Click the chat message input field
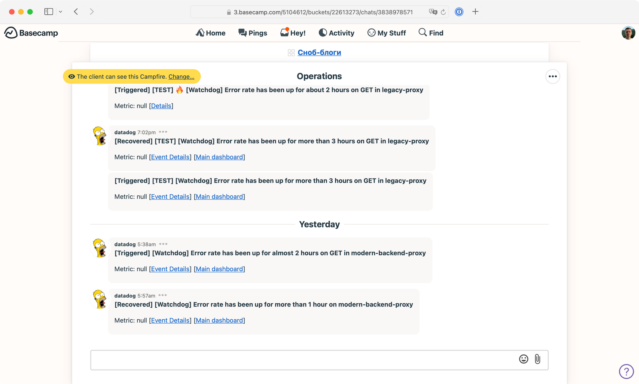 point(304,360)
